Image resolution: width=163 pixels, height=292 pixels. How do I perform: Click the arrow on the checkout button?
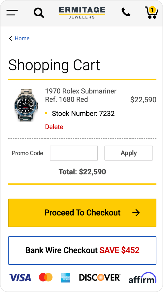(x=136, y=213)
